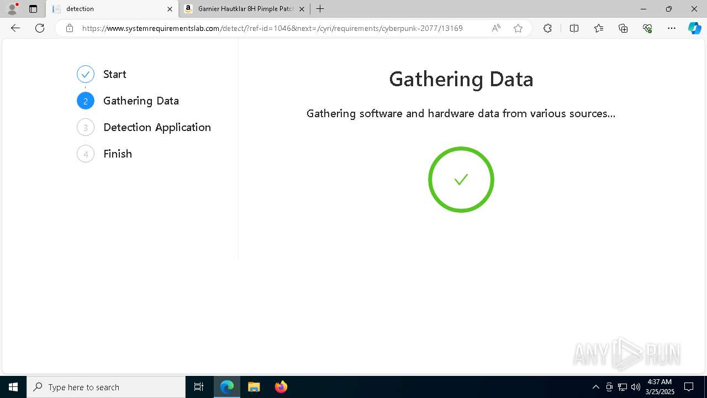Select the completed Start step circle
The height and width of the screenshot is (398, 707).
pos(86,74)
